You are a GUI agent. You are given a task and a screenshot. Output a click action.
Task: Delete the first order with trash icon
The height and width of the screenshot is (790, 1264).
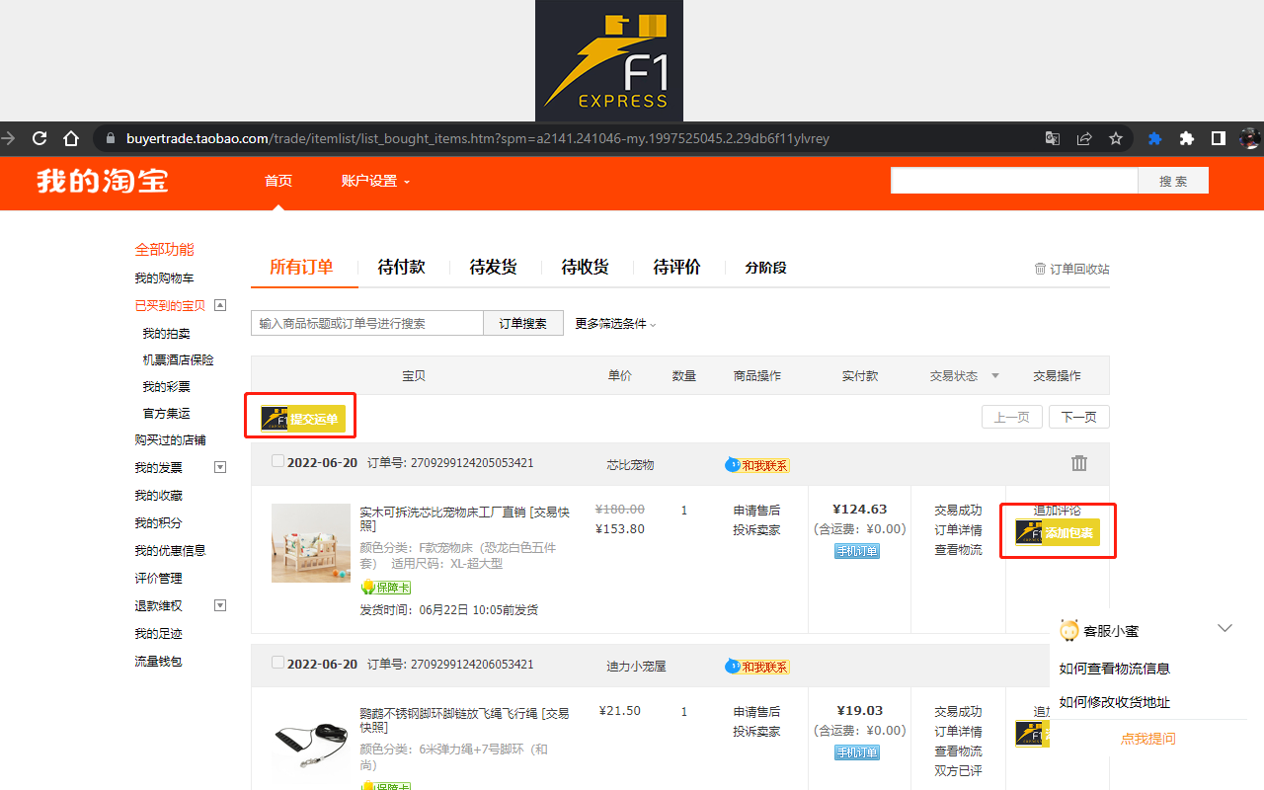1079,463
